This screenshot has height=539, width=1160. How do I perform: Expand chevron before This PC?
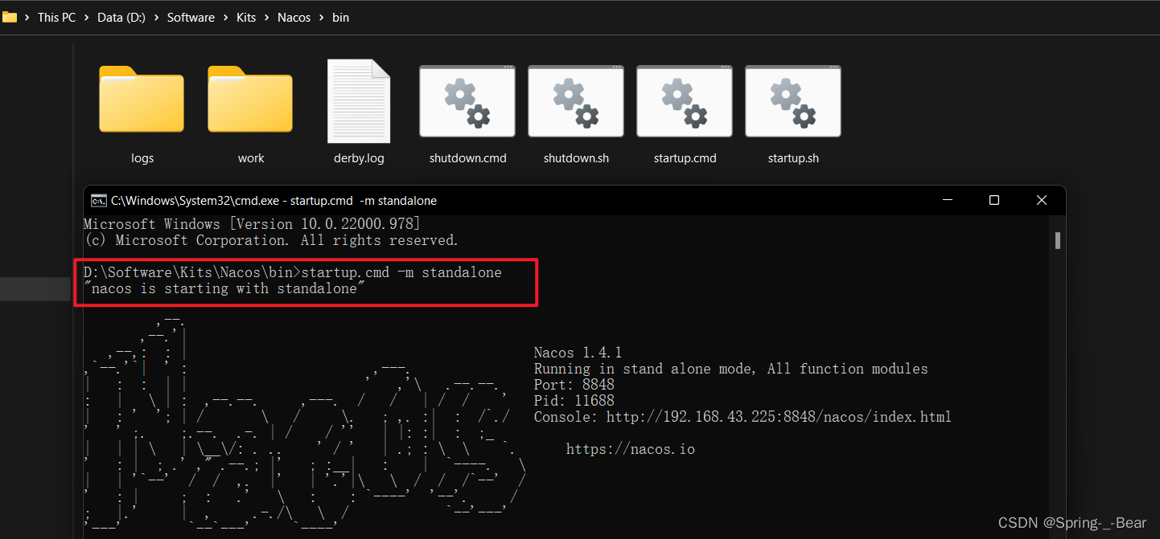click(x=27, y=17)
